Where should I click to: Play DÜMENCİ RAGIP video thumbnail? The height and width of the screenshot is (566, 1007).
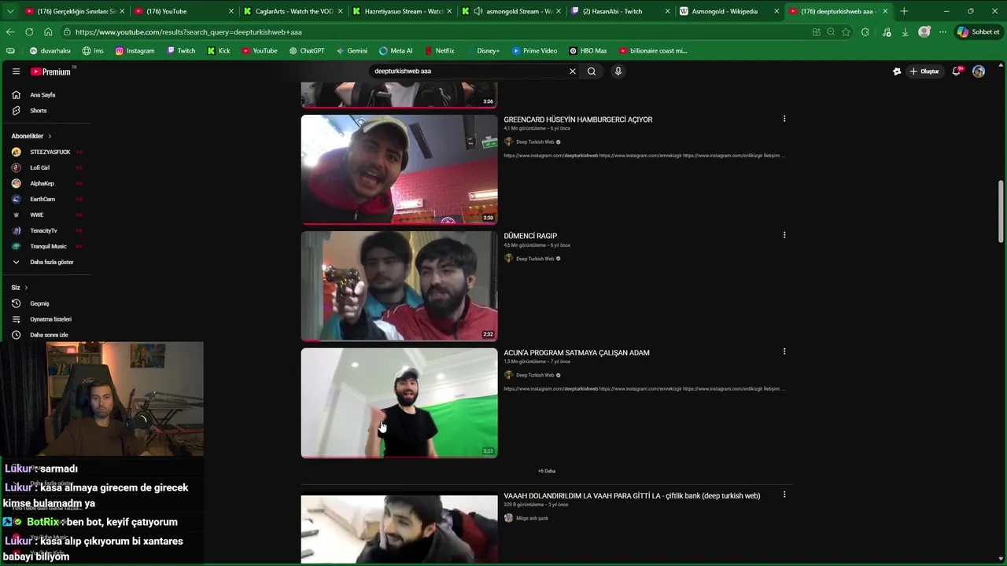(x=399, y=286)
